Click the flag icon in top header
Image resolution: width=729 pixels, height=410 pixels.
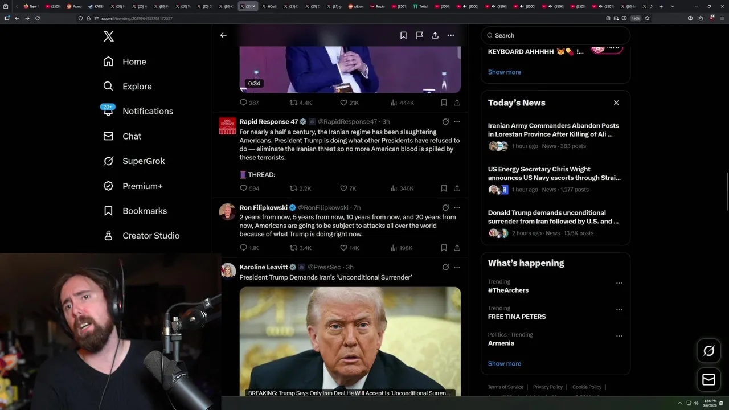(x=419, y=35)
